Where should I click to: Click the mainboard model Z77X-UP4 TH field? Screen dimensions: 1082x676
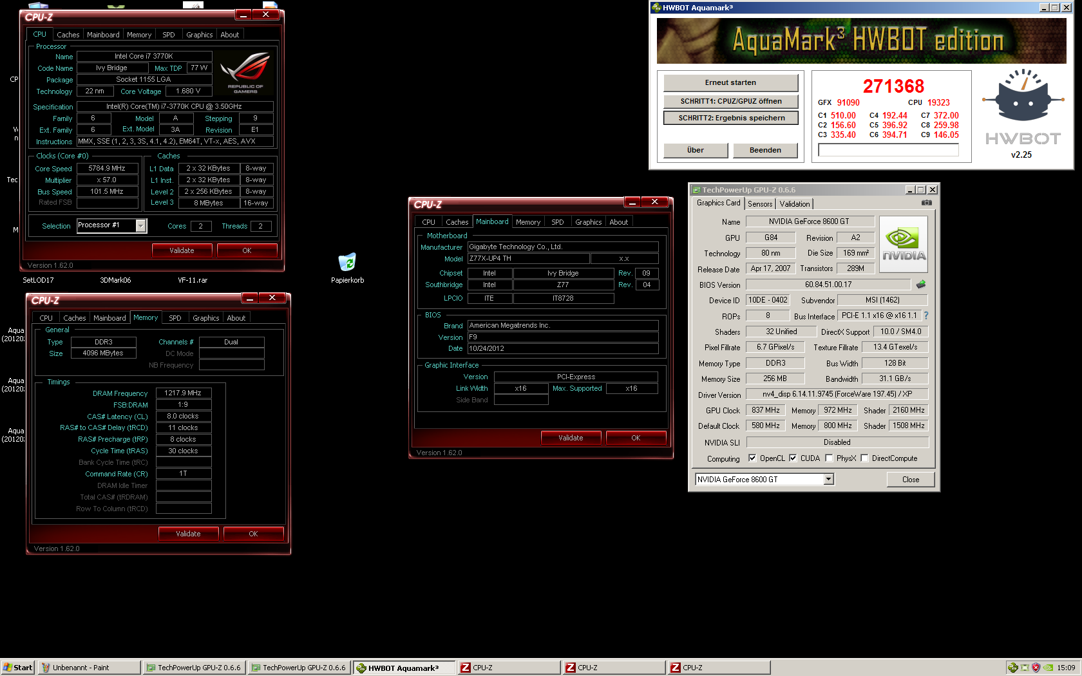(x=528, y=259)
